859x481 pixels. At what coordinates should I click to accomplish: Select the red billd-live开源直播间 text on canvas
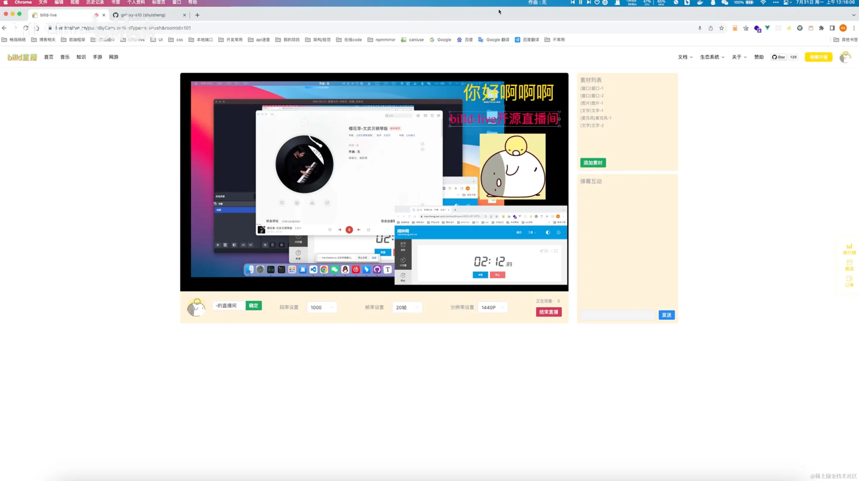[x=504, y=119]
